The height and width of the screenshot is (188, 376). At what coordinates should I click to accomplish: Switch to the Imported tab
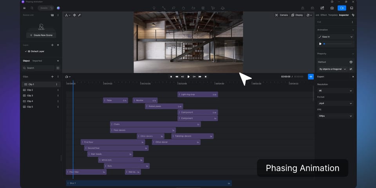click(x=37, y=61)
